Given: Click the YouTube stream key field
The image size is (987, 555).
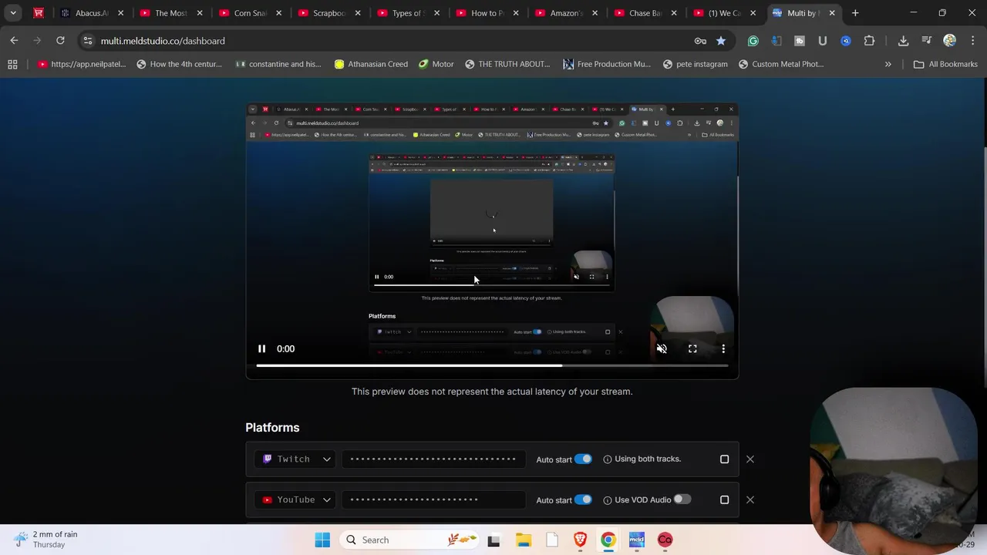Looking at the screenshot, I should click(433, 499).
